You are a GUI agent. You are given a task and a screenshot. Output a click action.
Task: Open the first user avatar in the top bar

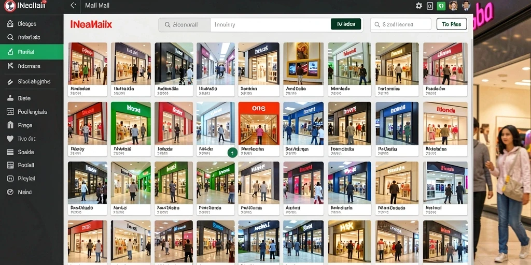(x=453, y=5)
